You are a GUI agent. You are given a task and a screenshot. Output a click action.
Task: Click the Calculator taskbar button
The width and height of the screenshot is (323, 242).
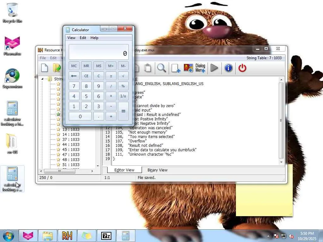(126, 236)
